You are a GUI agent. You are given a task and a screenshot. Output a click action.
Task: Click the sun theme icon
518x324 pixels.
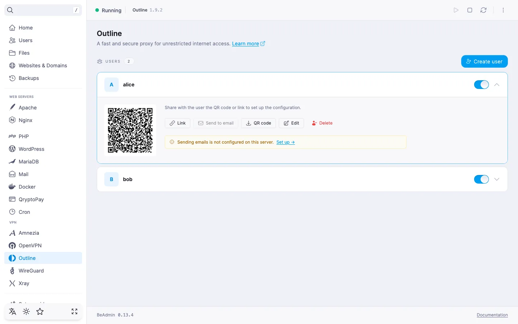(x=26, y=312)
